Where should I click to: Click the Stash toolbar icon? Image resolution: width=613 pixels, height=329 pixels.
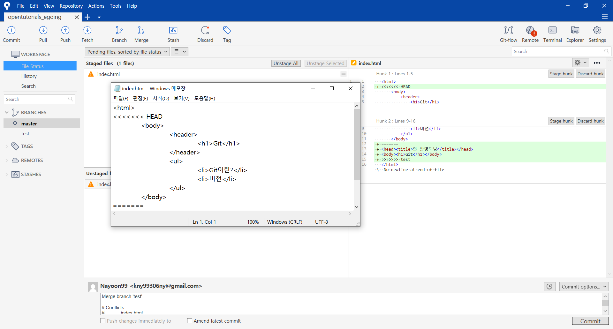click(x=173, y=34)
